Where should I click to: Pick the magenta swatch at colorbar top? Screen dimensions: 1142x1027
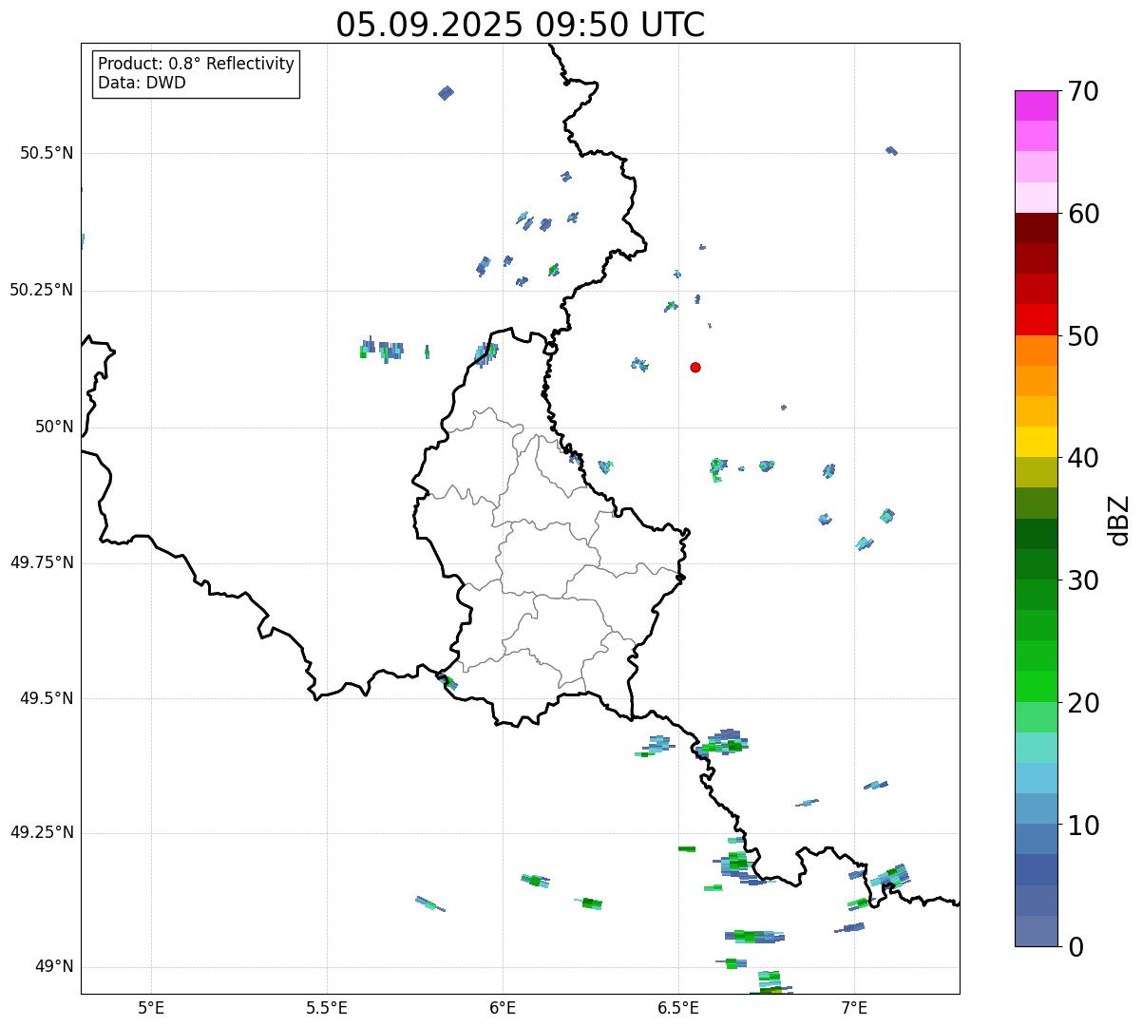[1037, 105]
